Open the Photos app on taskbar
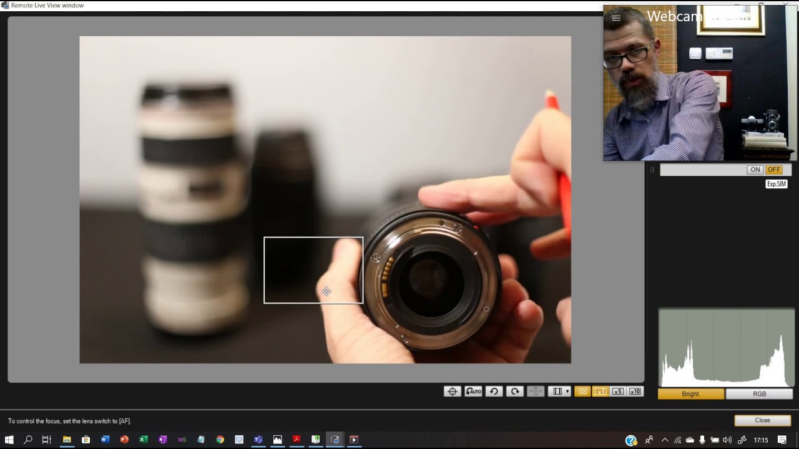 277,440
